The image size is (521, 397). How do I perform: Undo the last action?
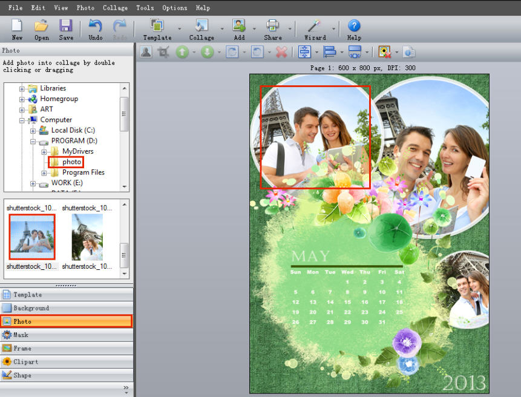click(96, 26)
